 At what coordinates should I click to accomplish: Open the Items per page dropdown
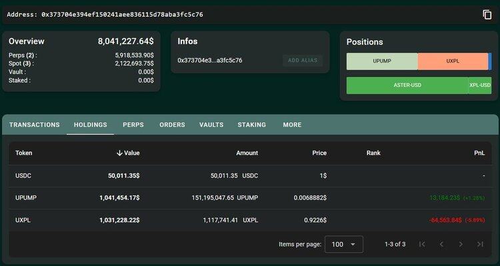click(x=344, y=244)
